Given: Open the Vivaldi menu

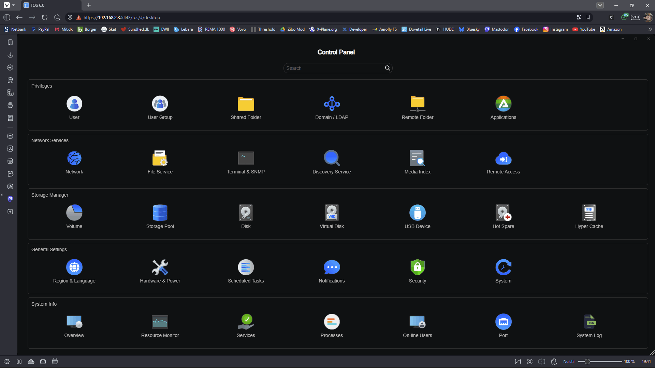Looking at the screenshot, I should [x=6, y=5].
